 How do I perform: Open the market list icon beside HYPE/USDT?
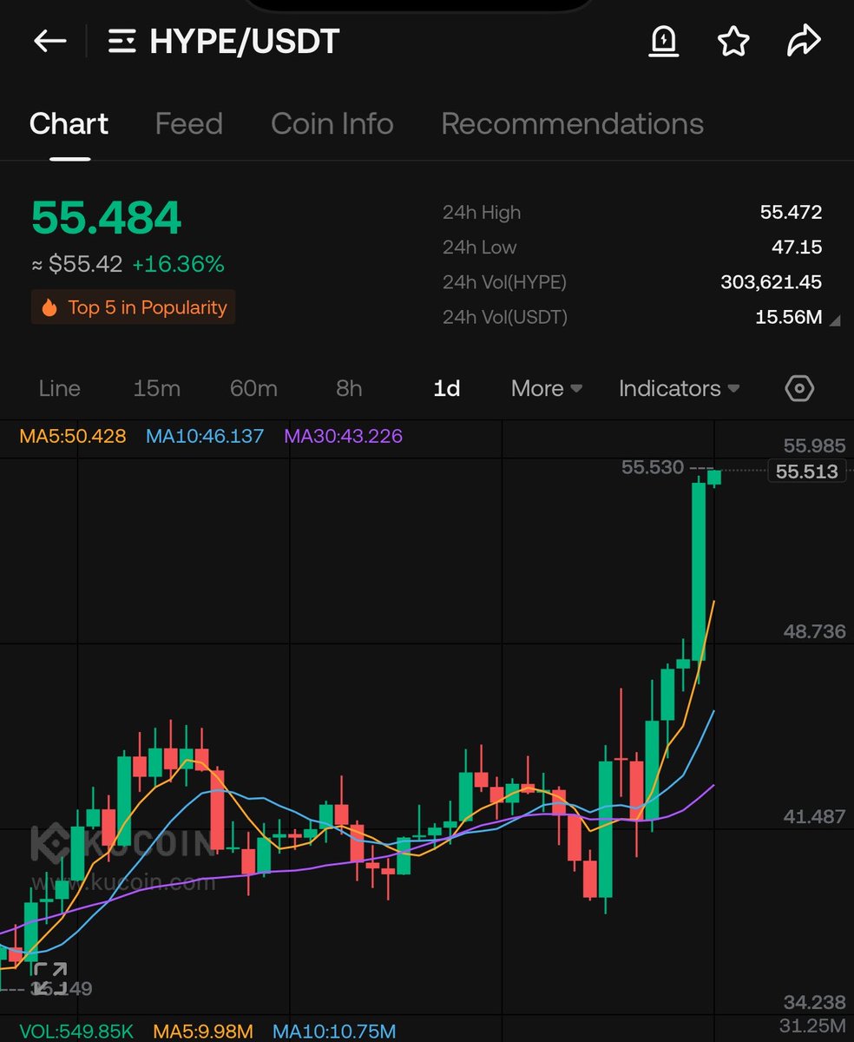(x=122, y=42)
